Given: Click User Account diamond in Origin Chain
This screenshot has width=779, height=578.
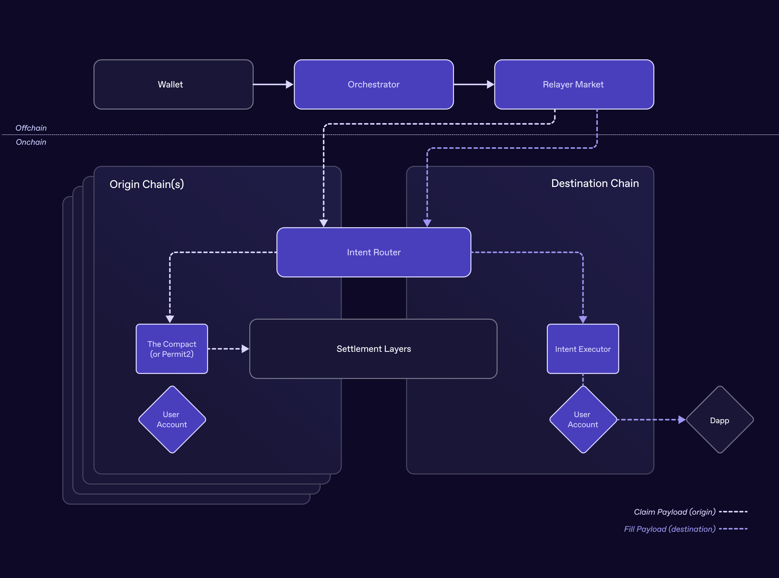Looking at the screenshot, I should click(172, 420).
